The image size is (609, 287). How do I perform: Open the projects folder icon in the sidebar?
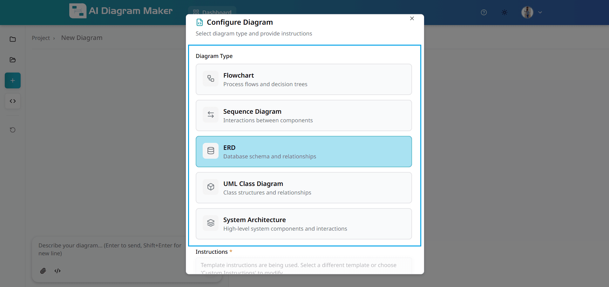(13, 39)
